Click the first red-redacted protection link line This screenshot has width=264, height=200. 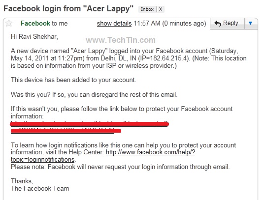point(90,124)
